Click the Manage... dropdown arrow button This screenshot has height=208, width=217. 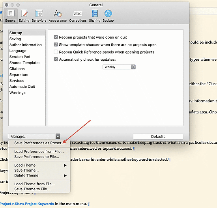pos(58,136)
